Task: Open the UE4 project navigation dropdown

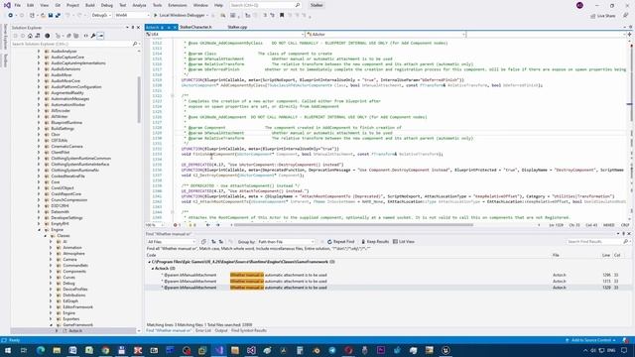Action: tap(225, 35)
